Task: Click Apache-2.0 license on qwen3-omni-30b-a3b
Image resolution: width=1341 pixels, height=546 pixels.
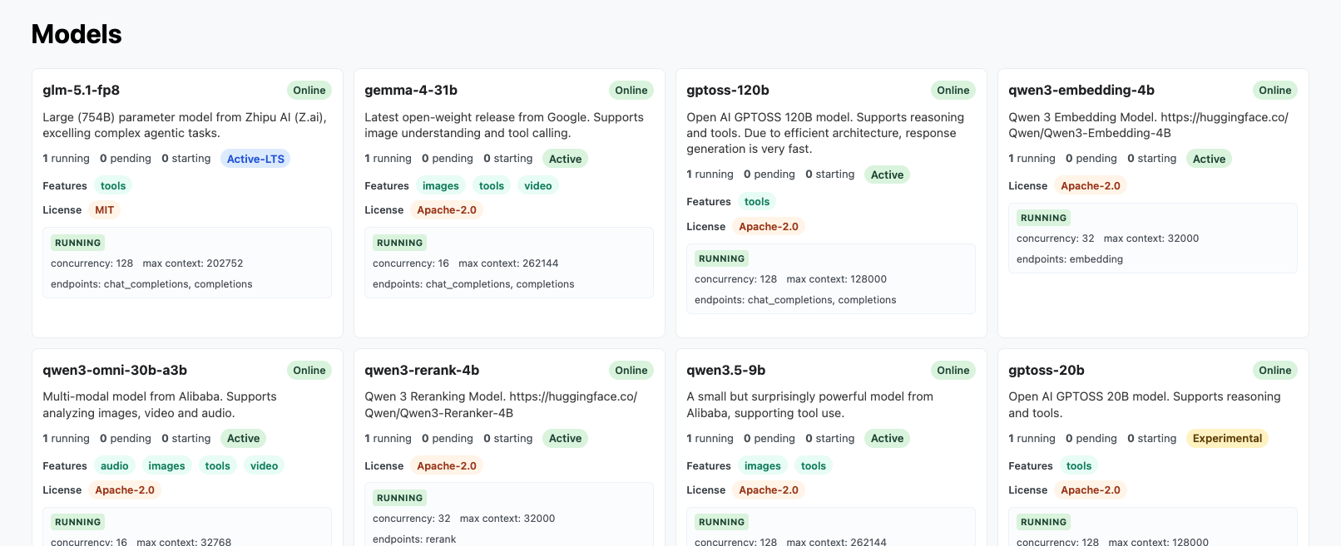Action: (125, 489)
